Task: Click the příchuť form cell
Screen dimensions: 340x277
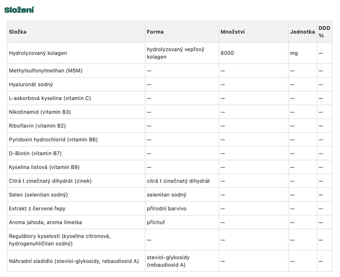Action: pyautogui.click(x=156, y=222)
